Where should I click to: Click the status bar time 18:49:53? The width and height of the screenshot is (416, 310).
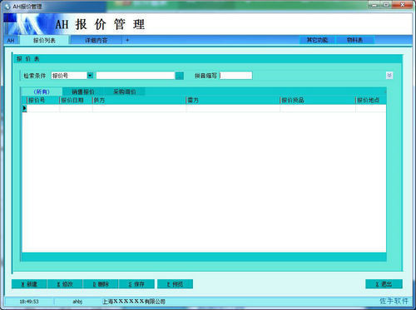29,302
